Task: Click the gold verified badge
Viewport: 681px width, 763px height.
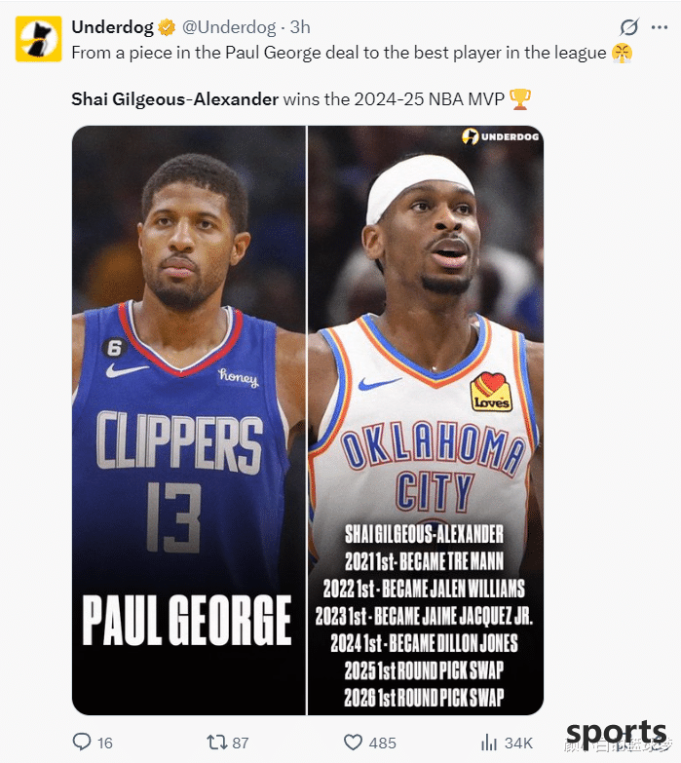Action: [167, 27]
